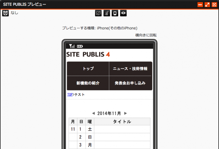
Task: Go to previous month arrow
Action: click(x=93, y=113)
